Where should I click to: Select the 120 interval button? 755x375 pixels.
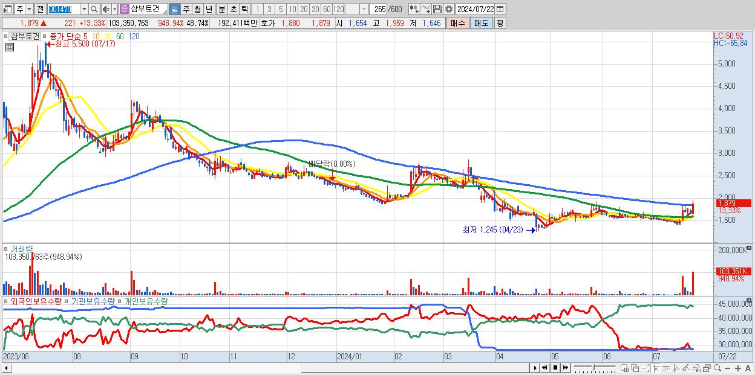[x=338, y=10]
